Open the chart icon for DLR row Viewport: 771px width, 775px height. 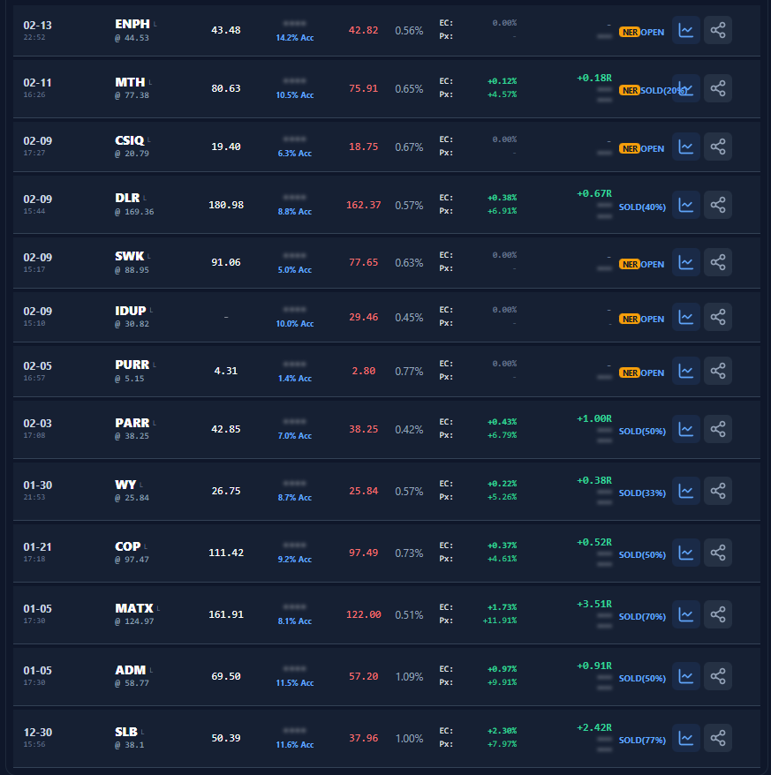[x=685, y=205]
